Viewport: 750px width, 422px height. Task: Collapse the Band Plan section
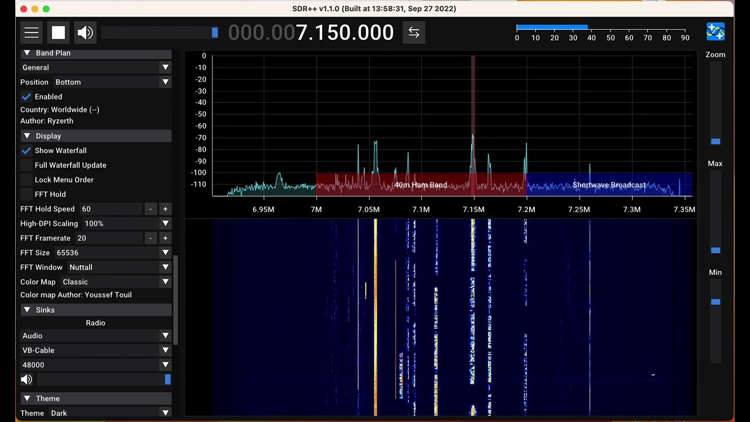pos(27,53)
